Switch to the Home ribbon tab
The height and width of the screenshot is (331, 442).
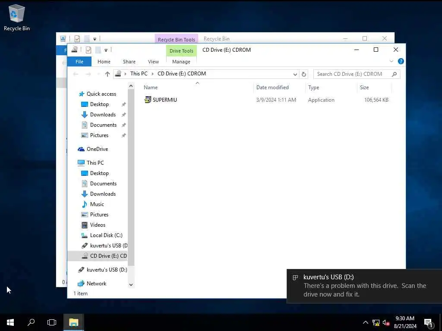point(104,62)
